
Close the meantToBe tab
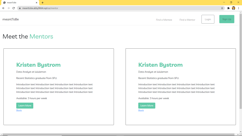37,3
